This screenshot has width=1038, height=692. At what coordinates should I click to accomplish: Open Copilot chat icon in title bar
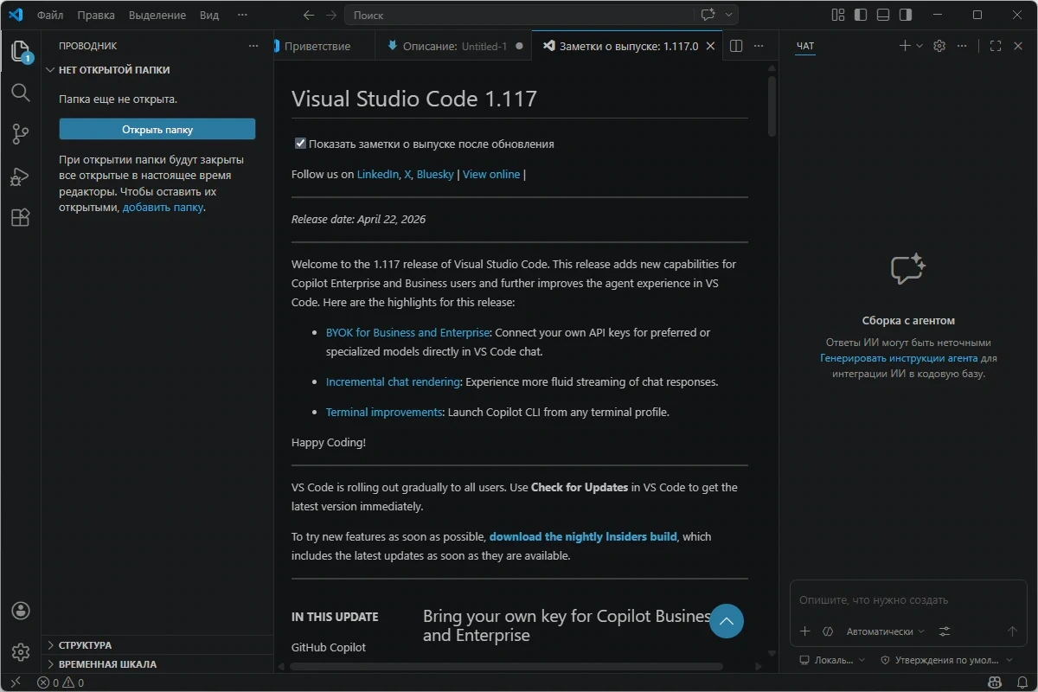click(x=708, y=15)
